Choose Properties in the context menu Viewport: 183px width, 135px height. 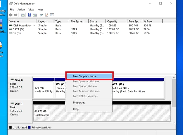pyautogui.click(x=79, y=103)
